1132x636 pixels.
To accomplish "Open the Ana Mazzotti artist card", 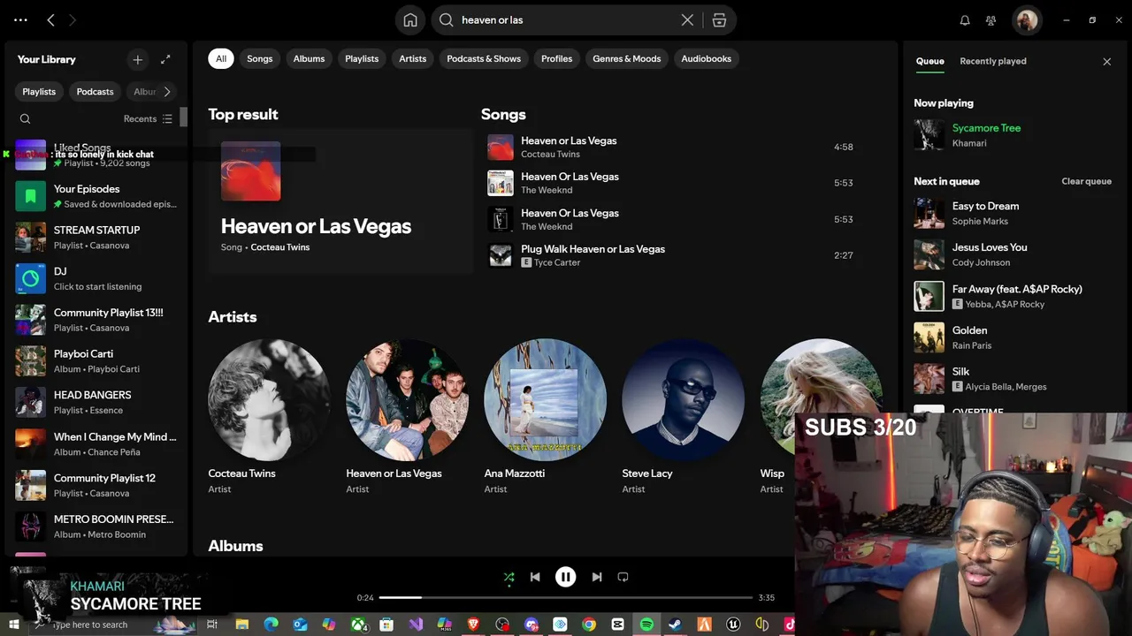I will point(545,416).
